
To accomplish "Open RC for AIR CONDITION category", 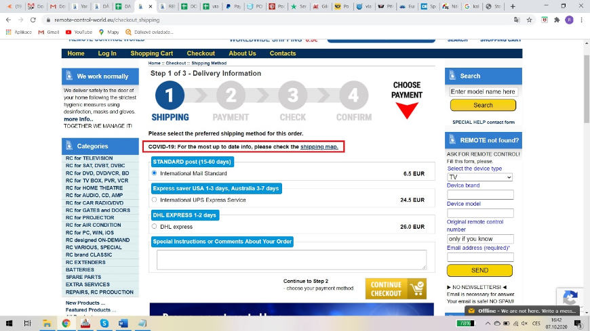I will (x=94, y=225).
